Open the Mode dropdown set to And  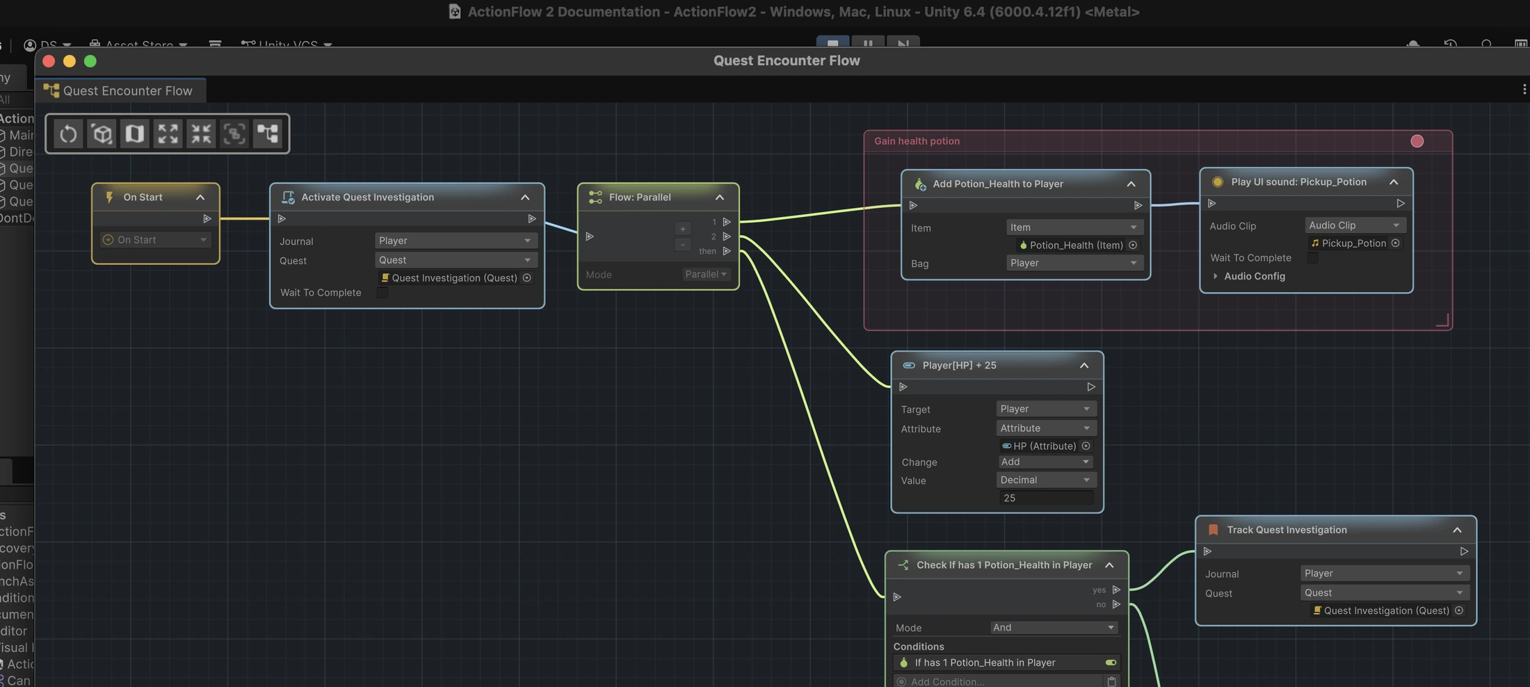point(1054,627)
